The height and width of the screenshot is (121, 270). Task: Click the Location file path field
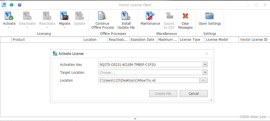pyautogui.click(x=149, y=80)
